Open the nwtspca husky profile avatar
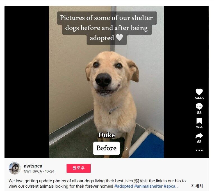This screenshot has width=214, height=191. [x=15, y=168]
